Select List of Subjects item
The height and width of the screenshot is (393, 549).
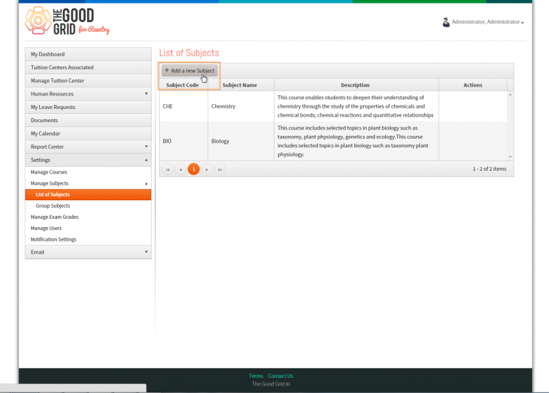click(x=89, y=195)
